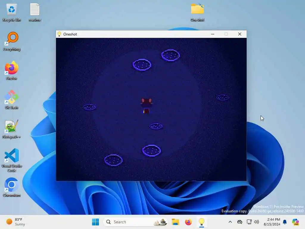This screenshot has width=305, height=229.
Task: Select the Oneshot folder on desktop
Action: click(x=197, y=13)
